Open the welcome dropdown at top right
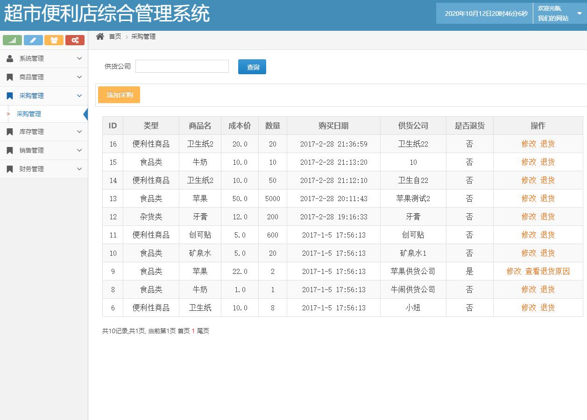 [x=559, y=13]
